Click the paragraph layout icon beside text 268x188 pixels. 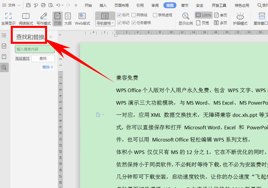click(x=98, y=114)
